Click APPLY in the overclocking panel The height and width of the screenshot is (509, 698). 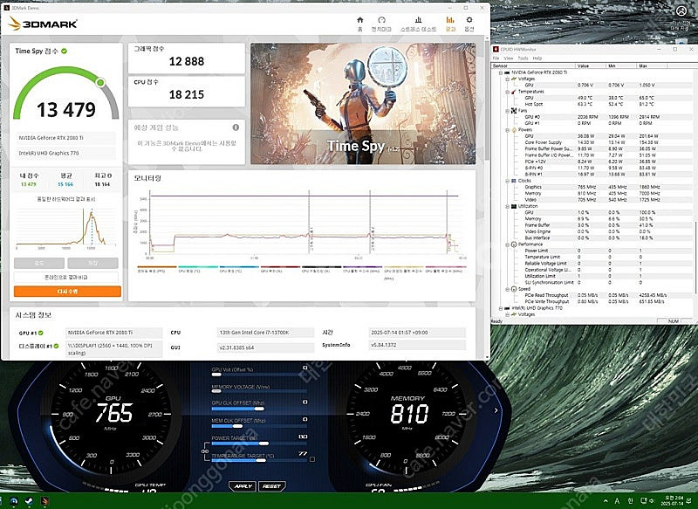tap(243, 486)
